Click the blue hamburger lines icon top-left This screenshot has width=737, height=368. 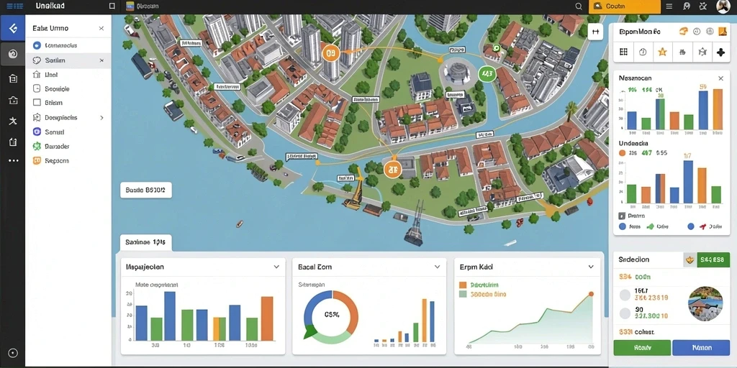coord(16,6)
